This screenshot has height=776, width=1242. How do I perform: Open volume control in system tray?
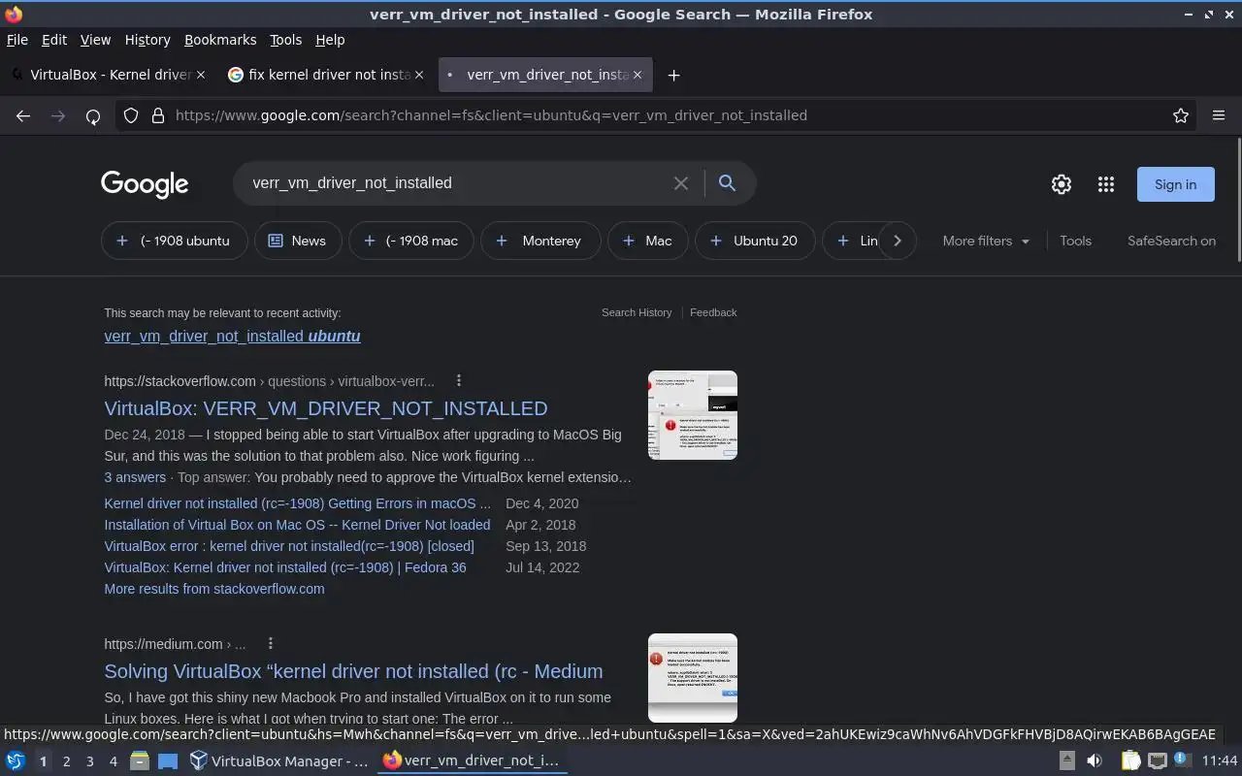tap(1095, 761)
